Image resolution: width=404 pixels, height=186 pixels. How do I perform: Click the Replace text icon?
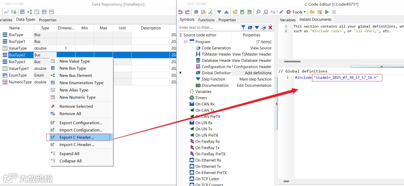pos(273,12)
